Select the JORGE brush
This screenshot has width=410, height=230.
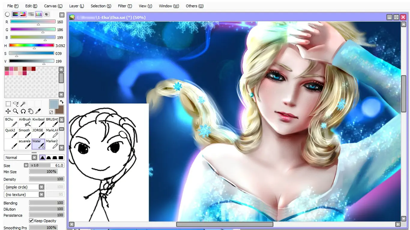(38, 133)
